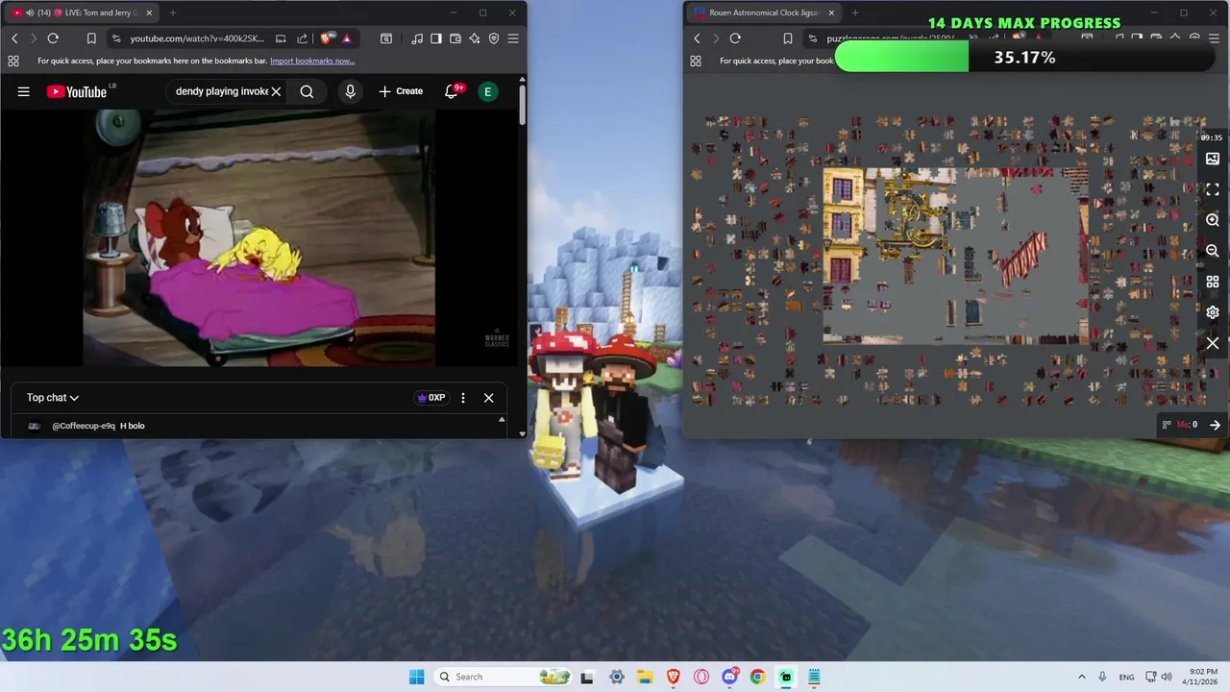
Task: Open new tab in the YouTube window
Action: point(173,12)
